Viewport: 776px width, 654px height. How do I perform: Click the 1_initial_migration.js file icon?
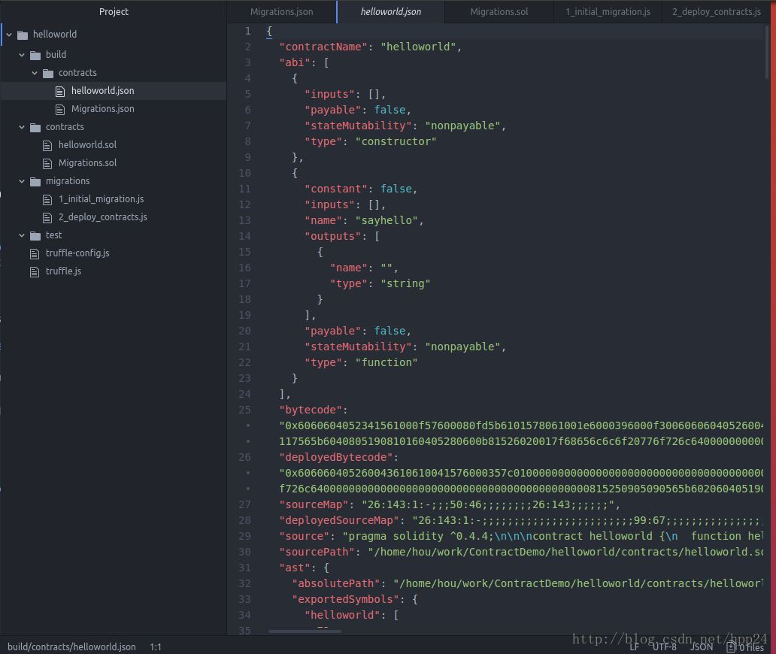point(47,199)
